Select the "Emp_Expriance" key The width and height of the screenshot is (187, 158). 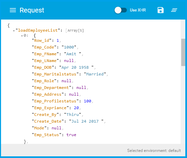tap(50, 108)
